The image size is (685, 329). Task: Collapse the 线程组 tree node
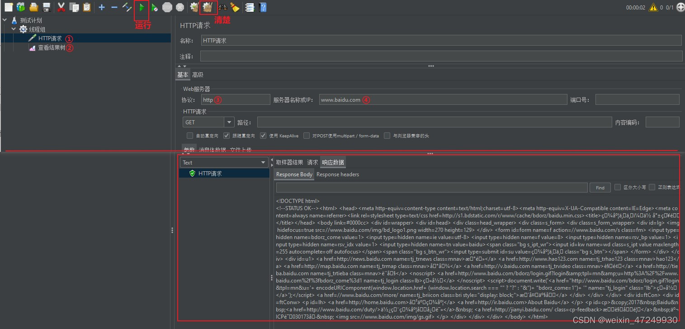pyautogui.click(x=14, y=29)
